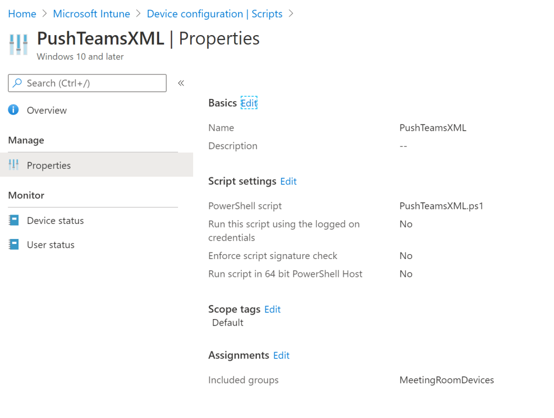Navigate to Microsoft Intune breadcrumb
554x418 pixels.
pyautogui.click(x=91, y=14)
